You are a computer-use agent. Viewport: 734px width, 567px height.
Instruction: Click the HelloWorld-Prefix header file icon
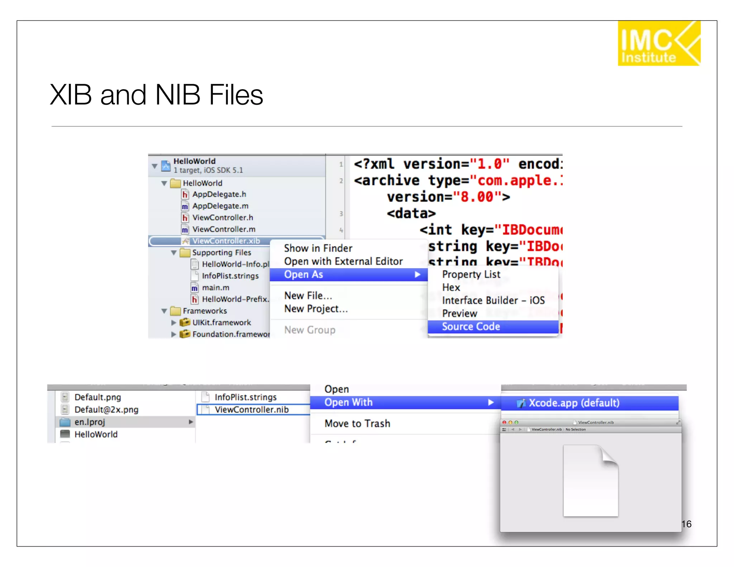tap(195, 299)
